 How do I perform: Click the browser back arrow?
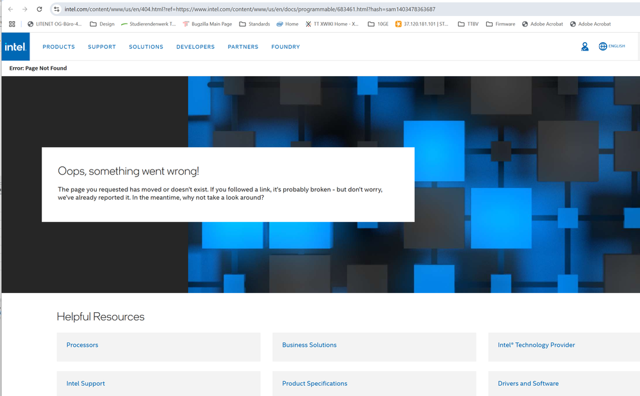click(x=11, y=9)
